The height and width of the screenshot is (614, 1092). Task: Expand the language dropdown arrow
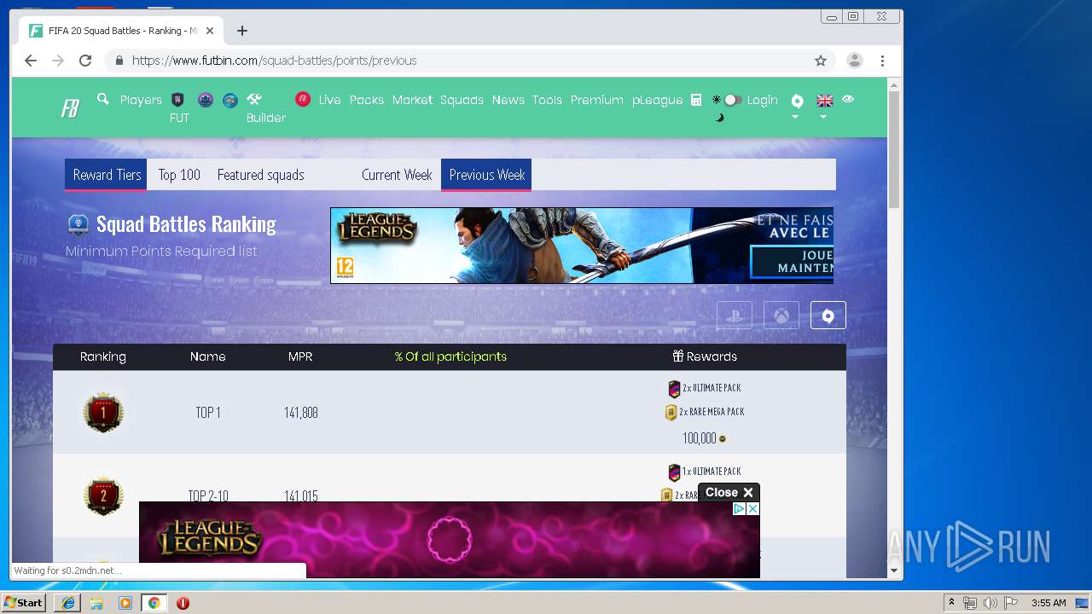823,118
